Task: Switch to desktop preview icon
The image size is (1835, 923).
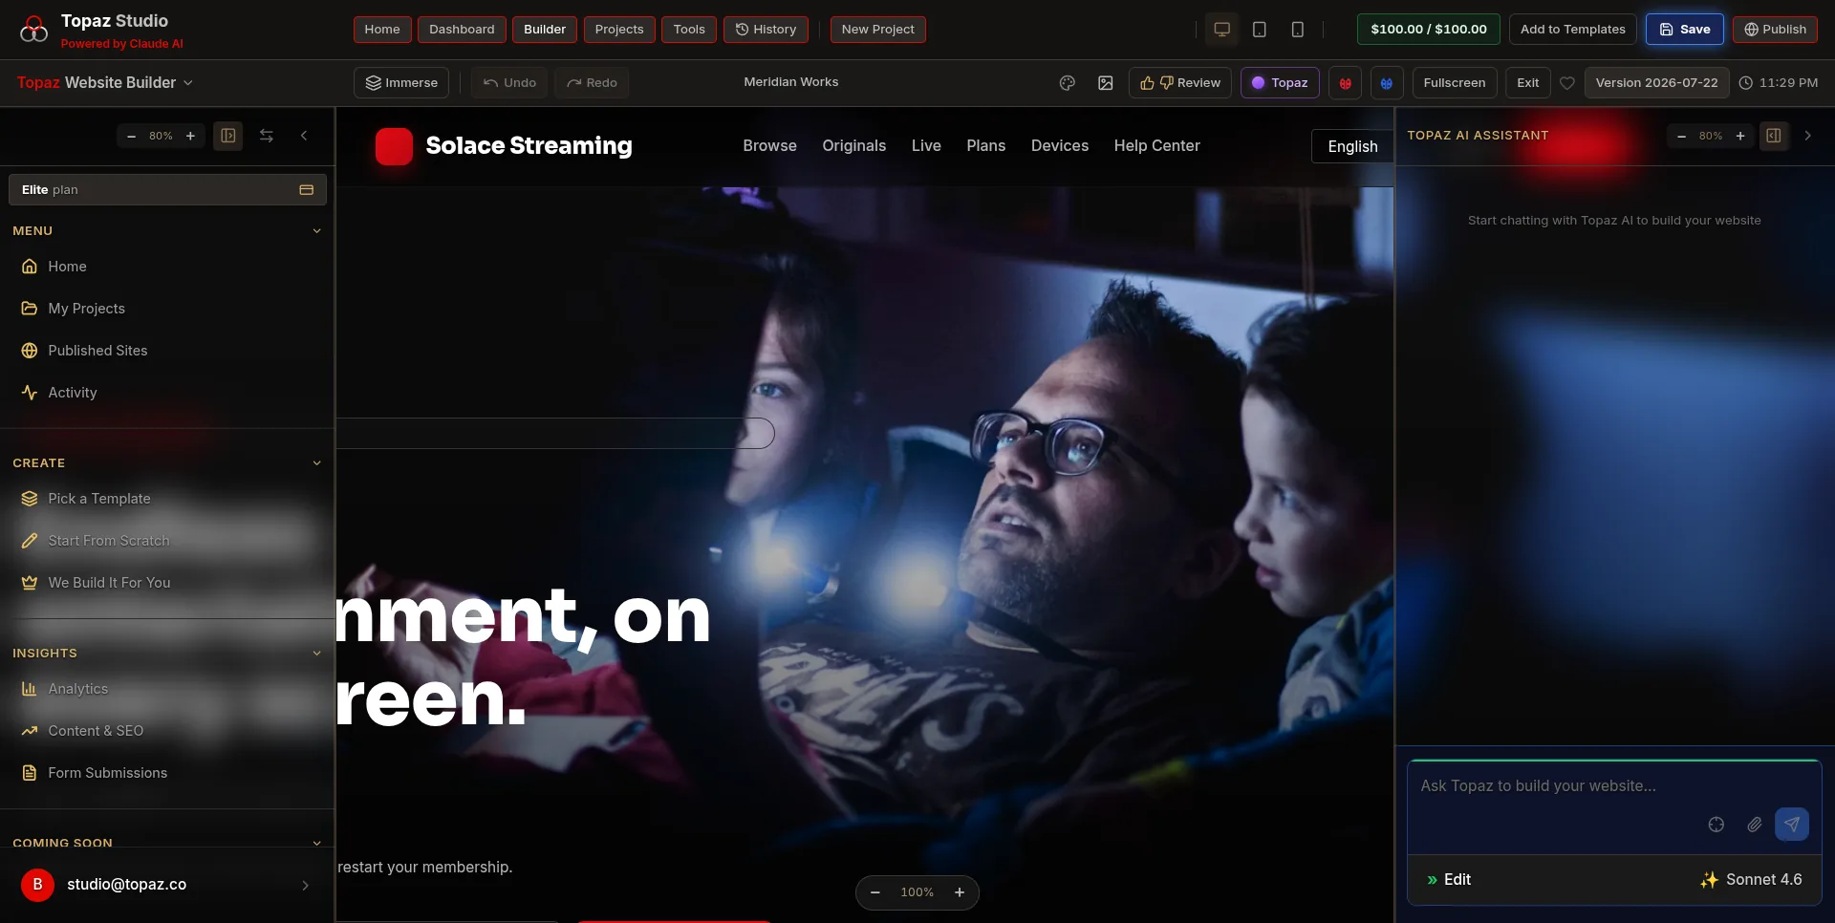Action: coord(1221,30)
